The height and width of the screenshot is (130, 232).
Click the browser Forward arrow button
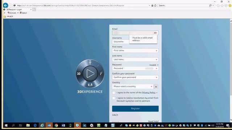pyautogui.click(x=11, y=5)
